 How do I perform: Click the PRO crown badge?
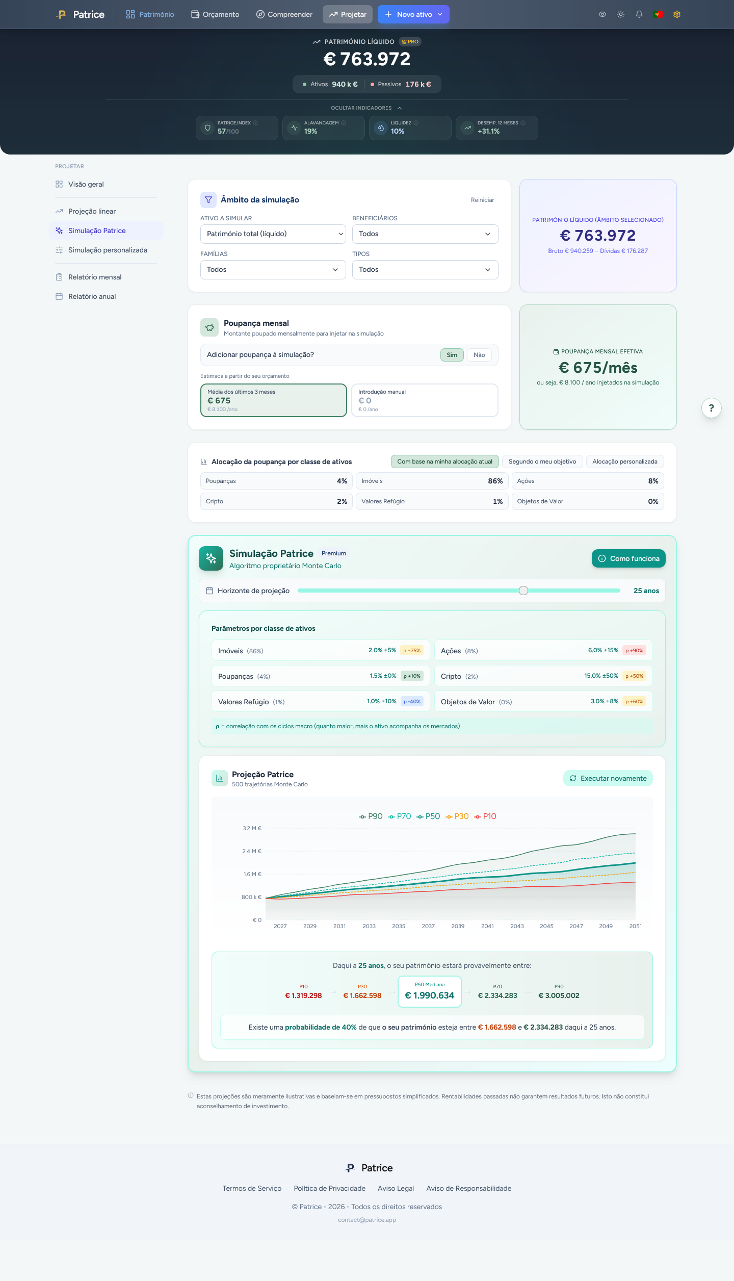[x=410, y=42]
